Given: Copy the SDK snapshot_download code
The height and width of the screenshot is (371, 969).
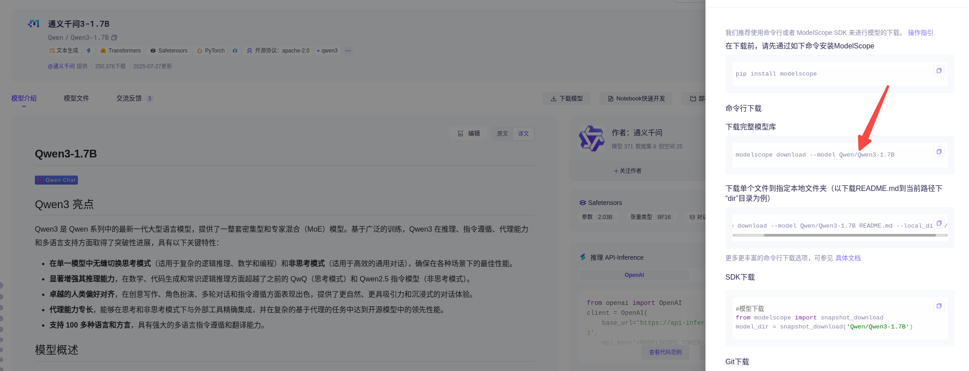Looking at the screenshot, I should (x=939, y=306).
